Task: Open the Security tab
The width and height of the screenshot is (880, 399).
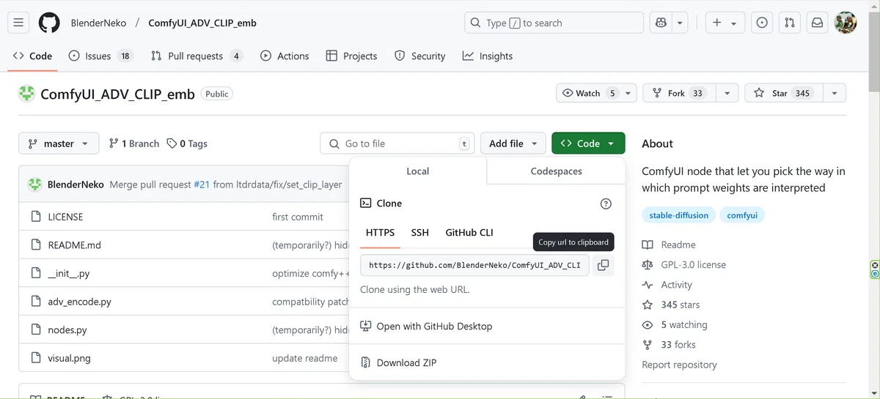Action: point(419,56)
